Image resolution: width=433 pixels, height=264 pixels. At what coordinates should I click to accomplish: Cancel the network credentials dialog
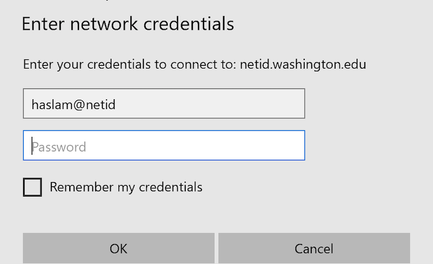click(x=314, y=248)
